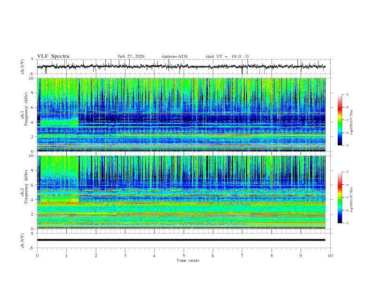The width and height of the screenshot is (372, 287).
Task: Click tick label "10" on the Time axis
Action: coord(330,256)
